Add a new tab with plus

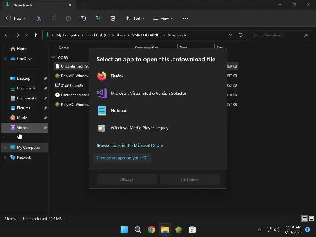[84, 5]
